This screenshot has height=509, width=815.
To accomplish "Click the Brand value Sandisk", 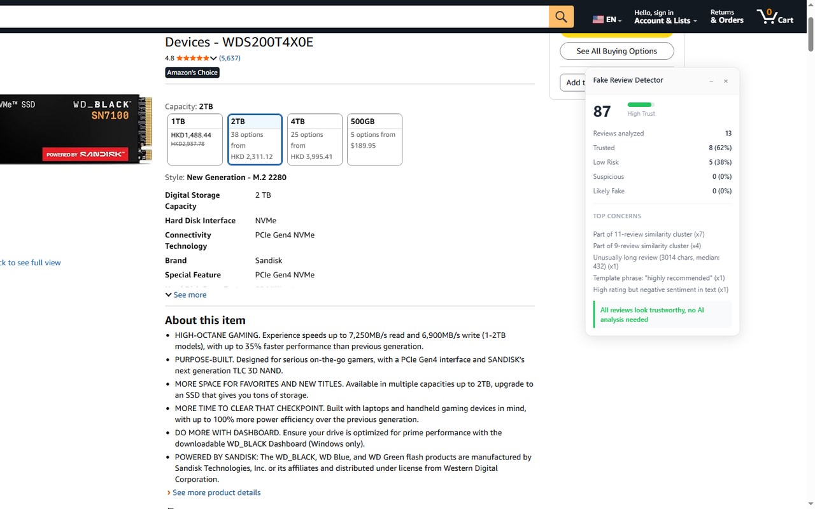I will point(269,260).
